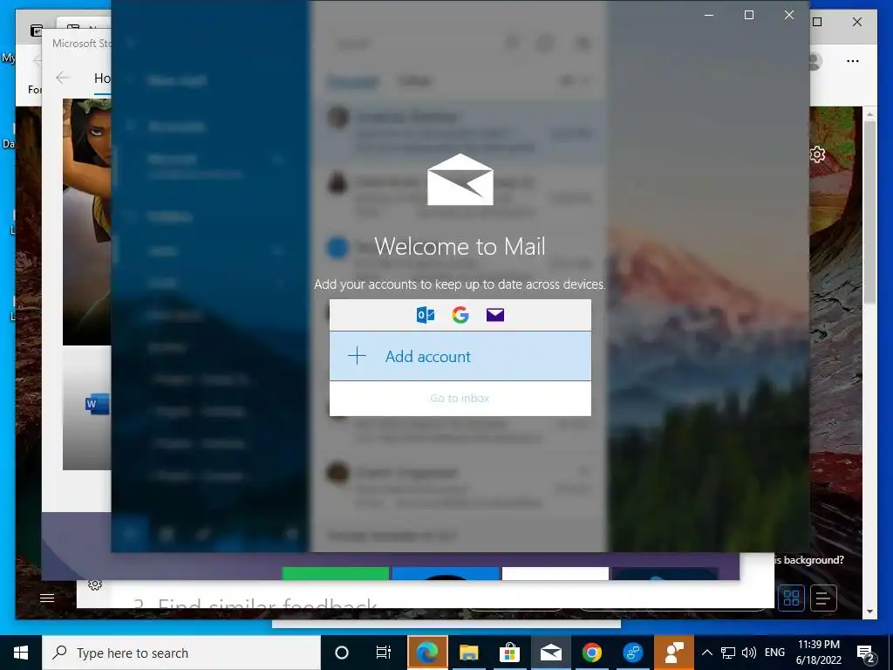Open Task View from the taskbar
893x670 pixels.
[x=384, y=653]
